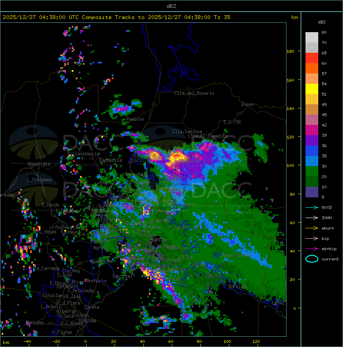Select the light gray swatch below 80 dBZ
343x347 pixels.
pyautogui.click(x=312, y=37)
